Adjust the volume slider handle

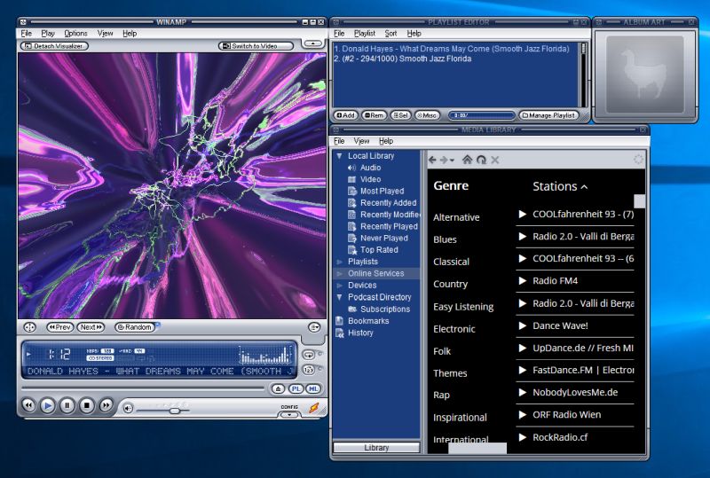tap(174, 411)
